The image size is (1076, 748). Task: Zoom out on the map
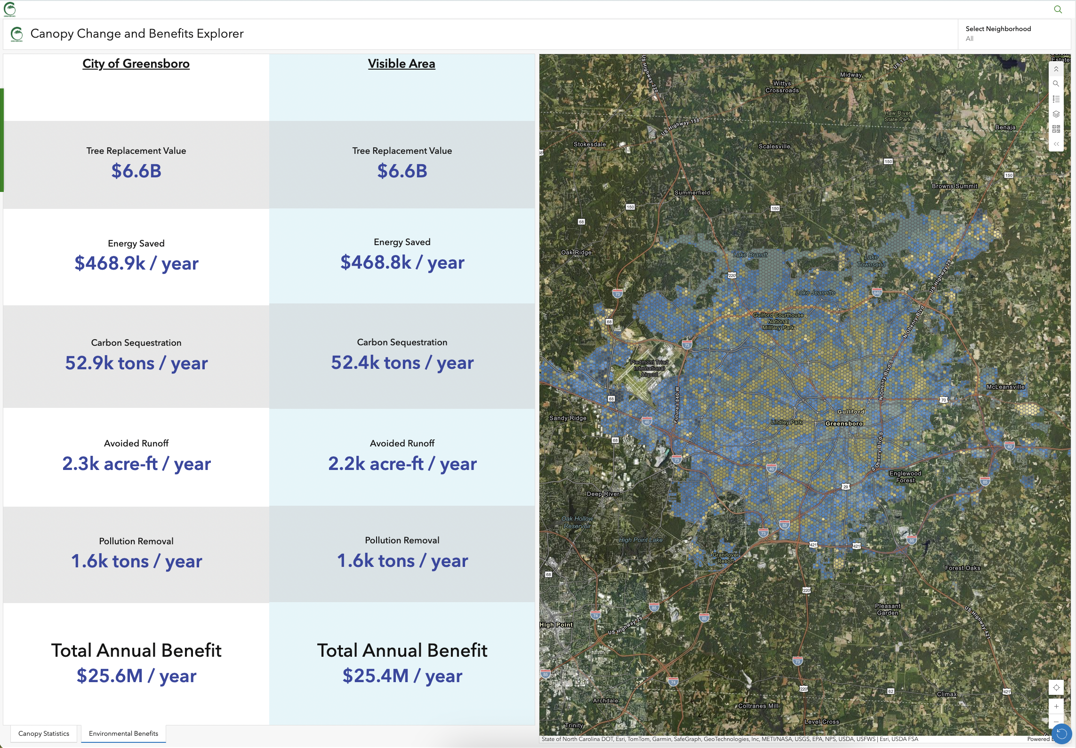point(1056,721)
